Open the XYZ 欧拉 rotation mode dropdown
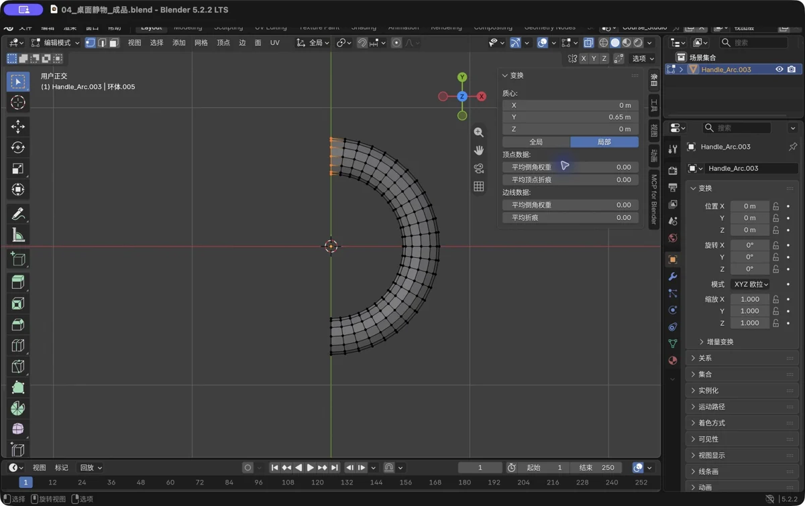The image size is (805, 506). pyautogui.click(x=750, y=284)
